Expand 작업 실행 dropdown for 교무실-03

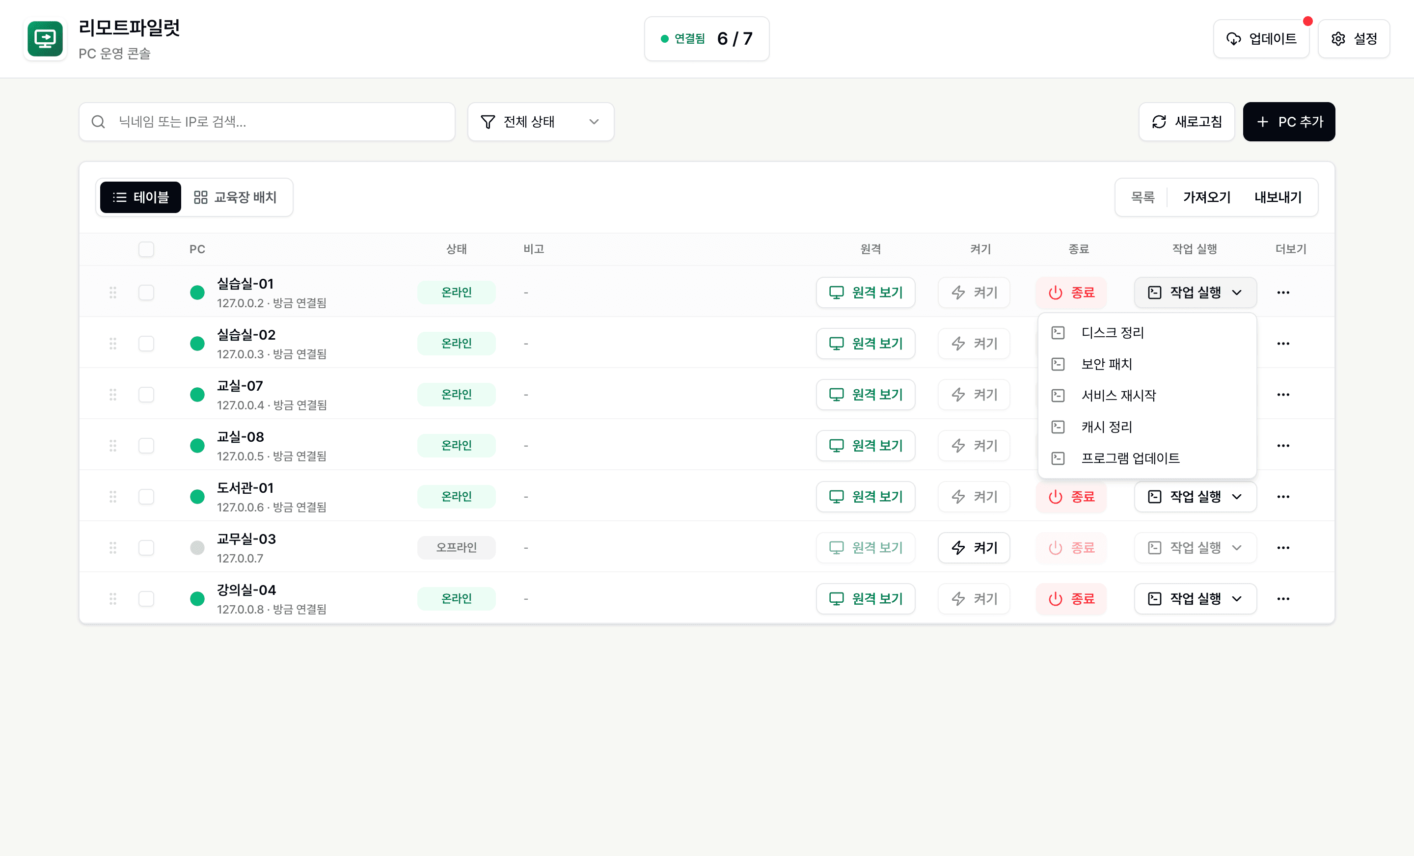pos(1196,548)
